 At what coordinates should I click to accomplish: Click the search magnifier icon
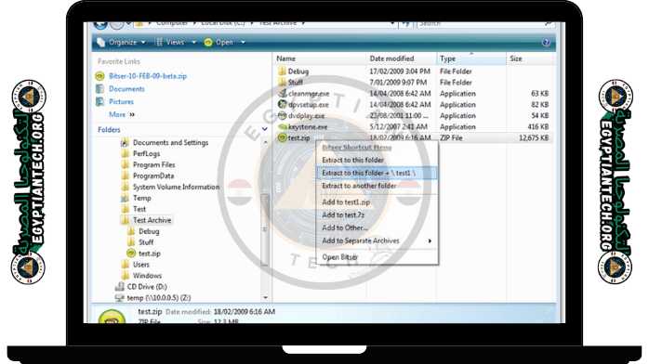click(548, 23)
